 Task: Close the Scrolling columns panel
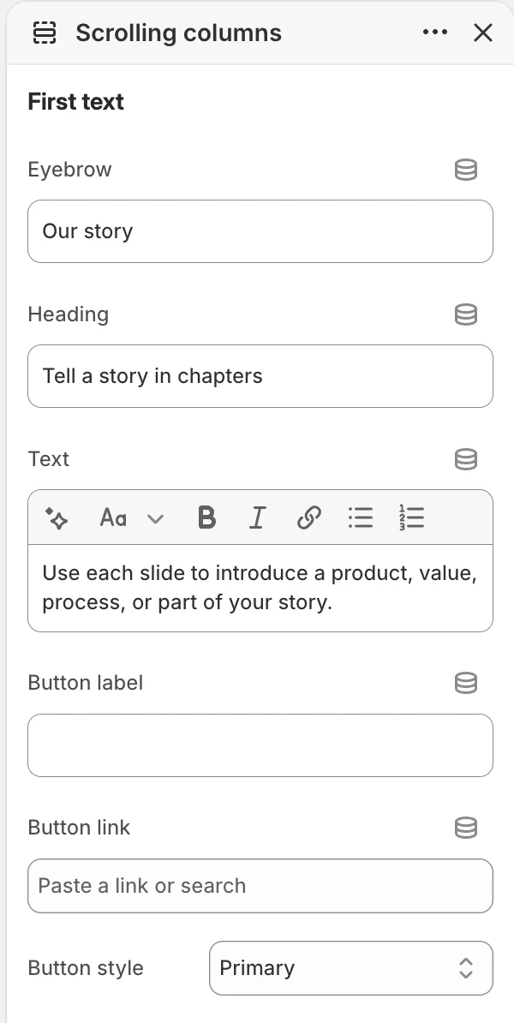tap(482, 33)
